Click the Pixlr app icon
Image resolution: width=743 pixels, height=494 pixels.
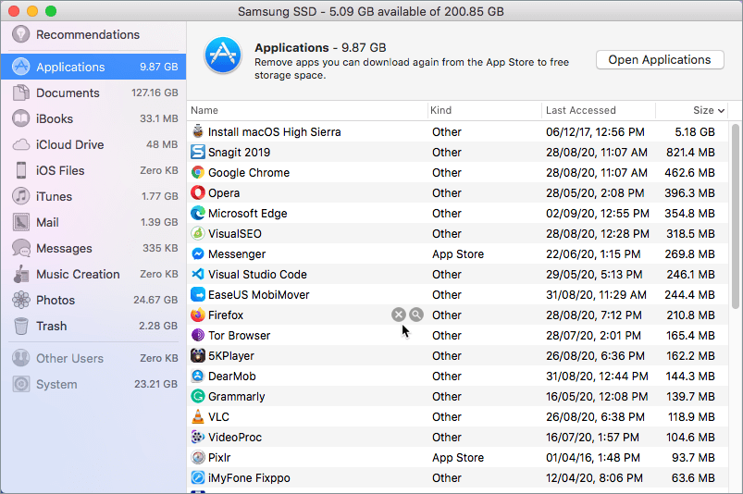198,458
